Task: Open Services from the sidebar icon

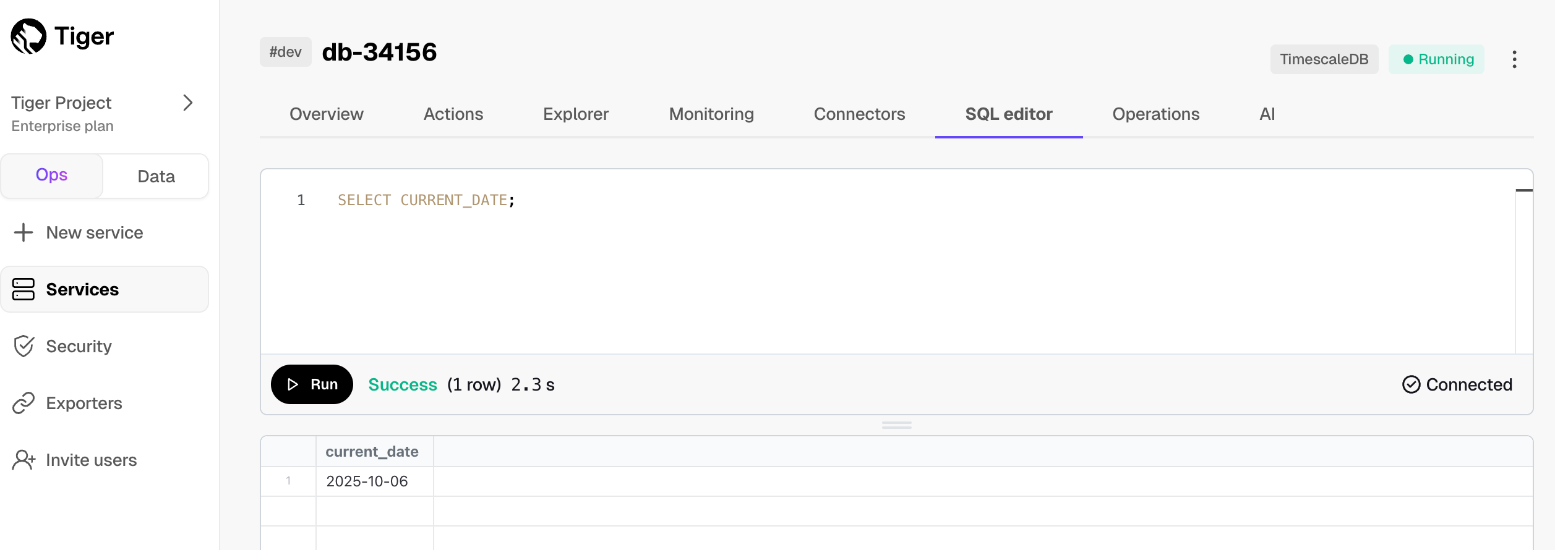Action: tap(24, 289)
